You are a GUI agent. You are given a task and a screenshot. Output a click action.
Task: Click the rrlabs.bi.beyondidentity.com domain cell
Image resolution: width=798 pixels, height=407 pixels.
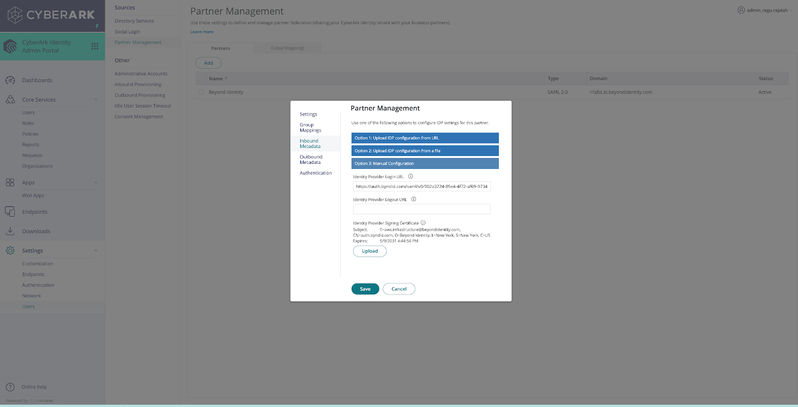(x=620, y=92)
